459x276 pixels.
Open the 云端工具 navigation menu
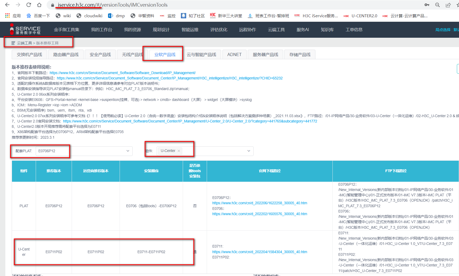tap(276, 29)
